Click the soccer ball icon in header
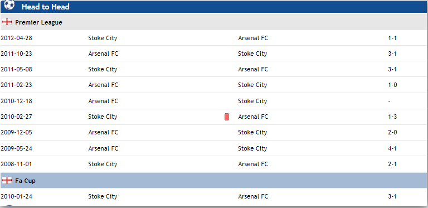428x208 pixels. 9,5
